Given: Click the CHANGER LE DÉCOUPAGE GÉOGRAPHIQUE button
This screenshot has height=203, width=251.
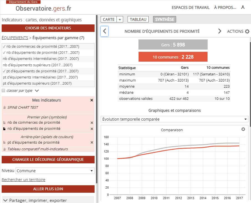Looking at the screenshot, I should pyautogui.click(x=48, y=159).
